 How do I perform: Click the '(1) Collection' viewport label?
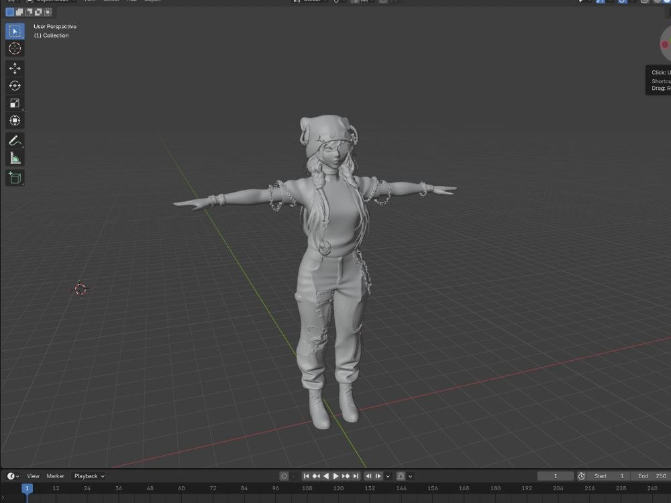pos(52,36)
